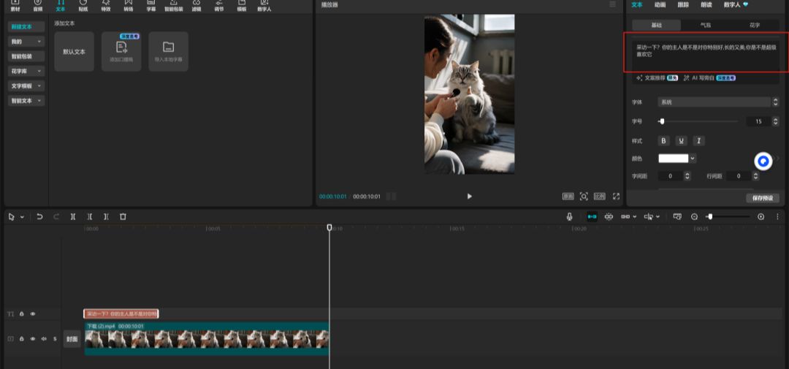
Task: Lock the main video track
Action: (x=22, y=339)
